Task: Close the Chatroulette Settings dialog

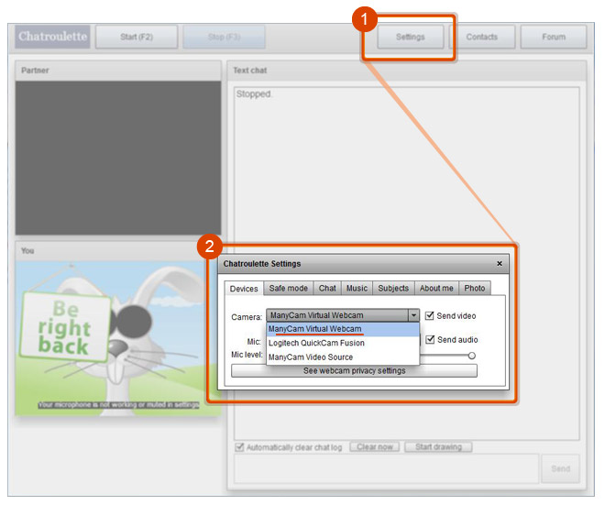Action: (500, 263)
